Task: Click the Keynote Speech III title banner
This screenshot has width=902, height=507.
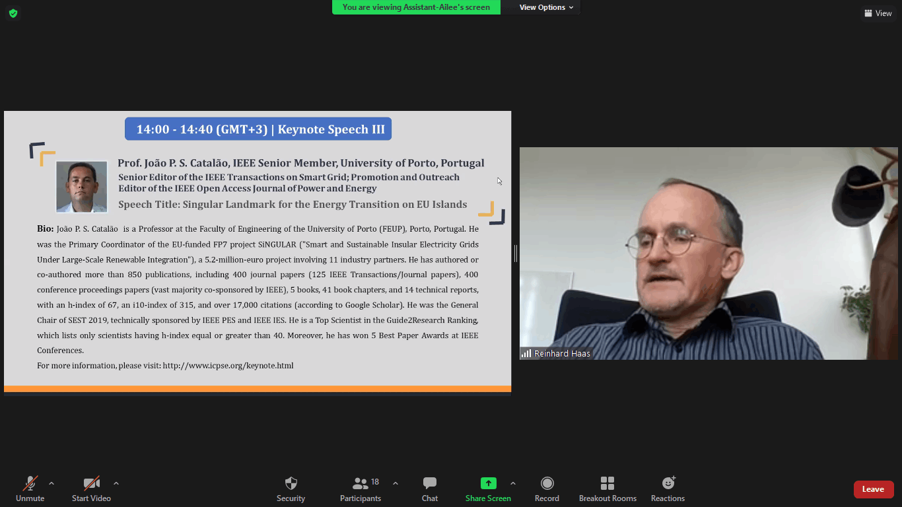Action: tap(258, 129)
